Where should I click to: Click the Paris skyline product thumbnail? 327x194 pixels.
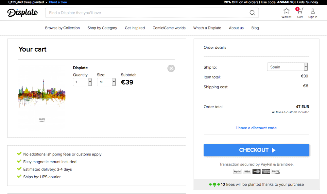[x=42, y=98]
